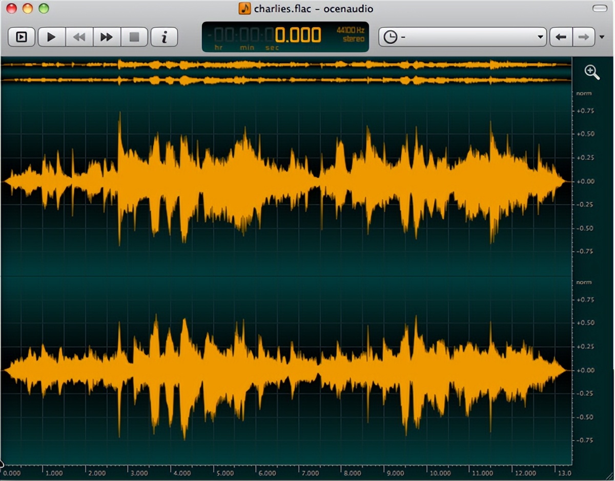This screenshot has width=615, height=481.
Task: Click the 10.000 mark on the time ruler
Action: click(x=441, y=473)
